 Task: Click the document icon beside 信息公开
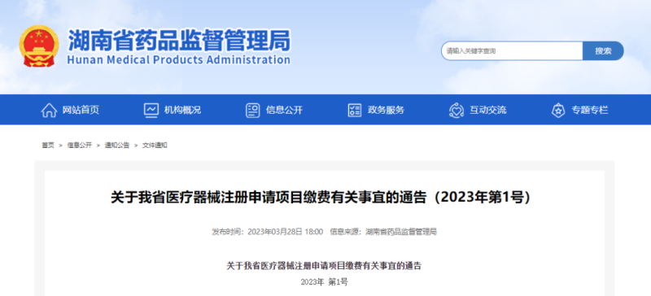pyautogui.click(x=253, y=110)
